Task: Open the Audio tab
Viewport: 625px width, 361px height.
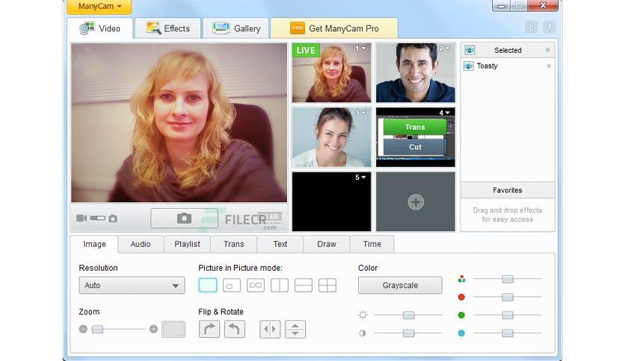Action: 141,244
